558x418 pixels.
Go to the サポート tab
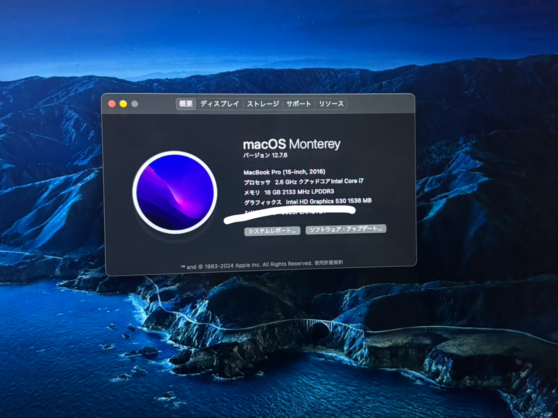(x=298, y=104)
